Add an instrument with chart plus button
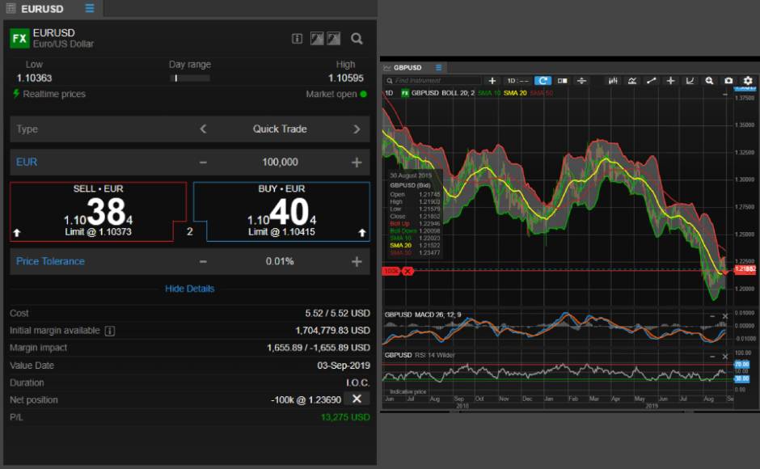The width and height of the screenshot is (760, 469). coord(492,81)
